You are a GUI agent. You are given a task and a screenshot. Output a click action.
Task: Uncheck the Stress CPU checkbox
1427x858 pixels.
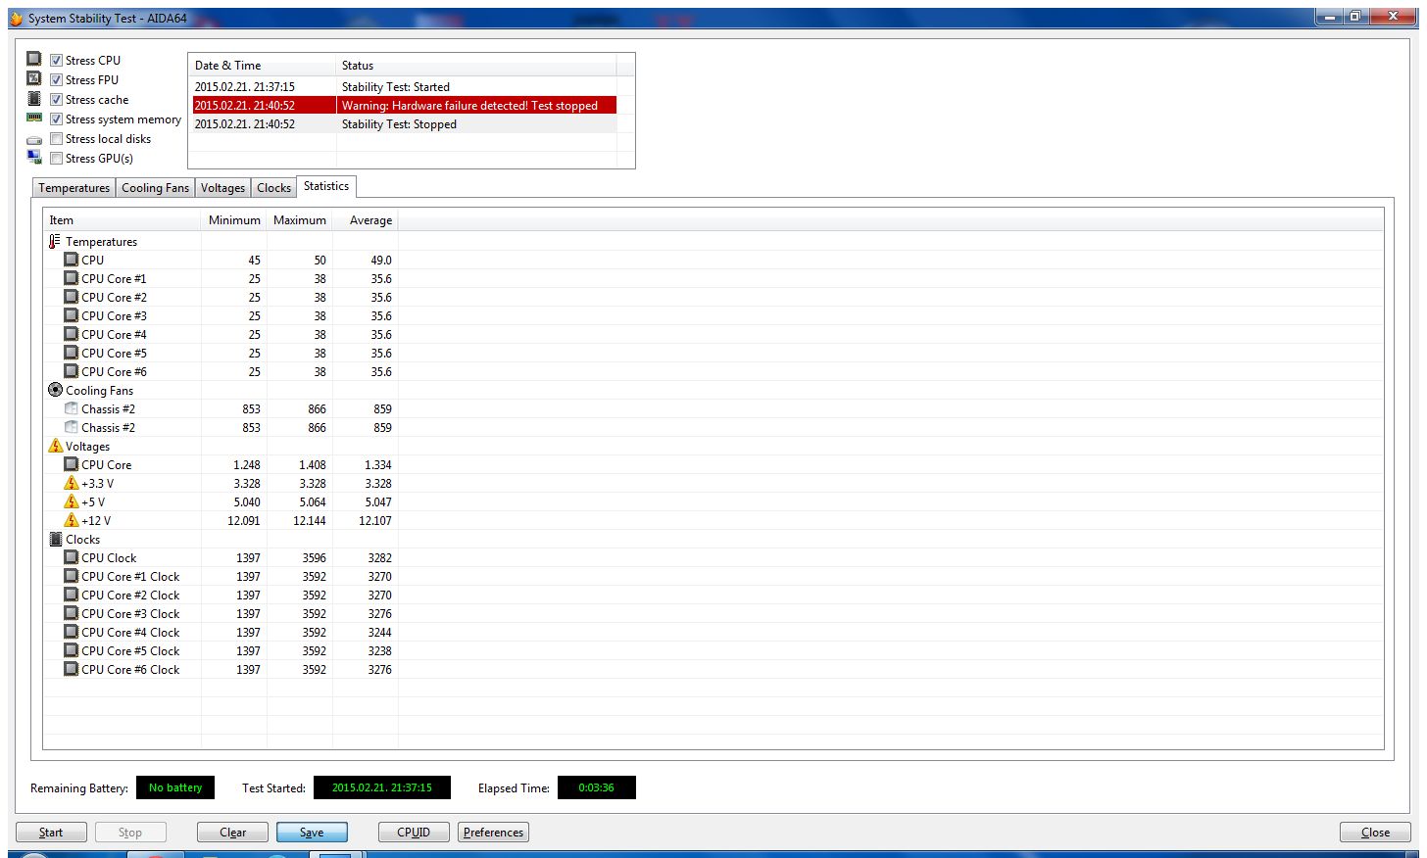click(56, 60)
